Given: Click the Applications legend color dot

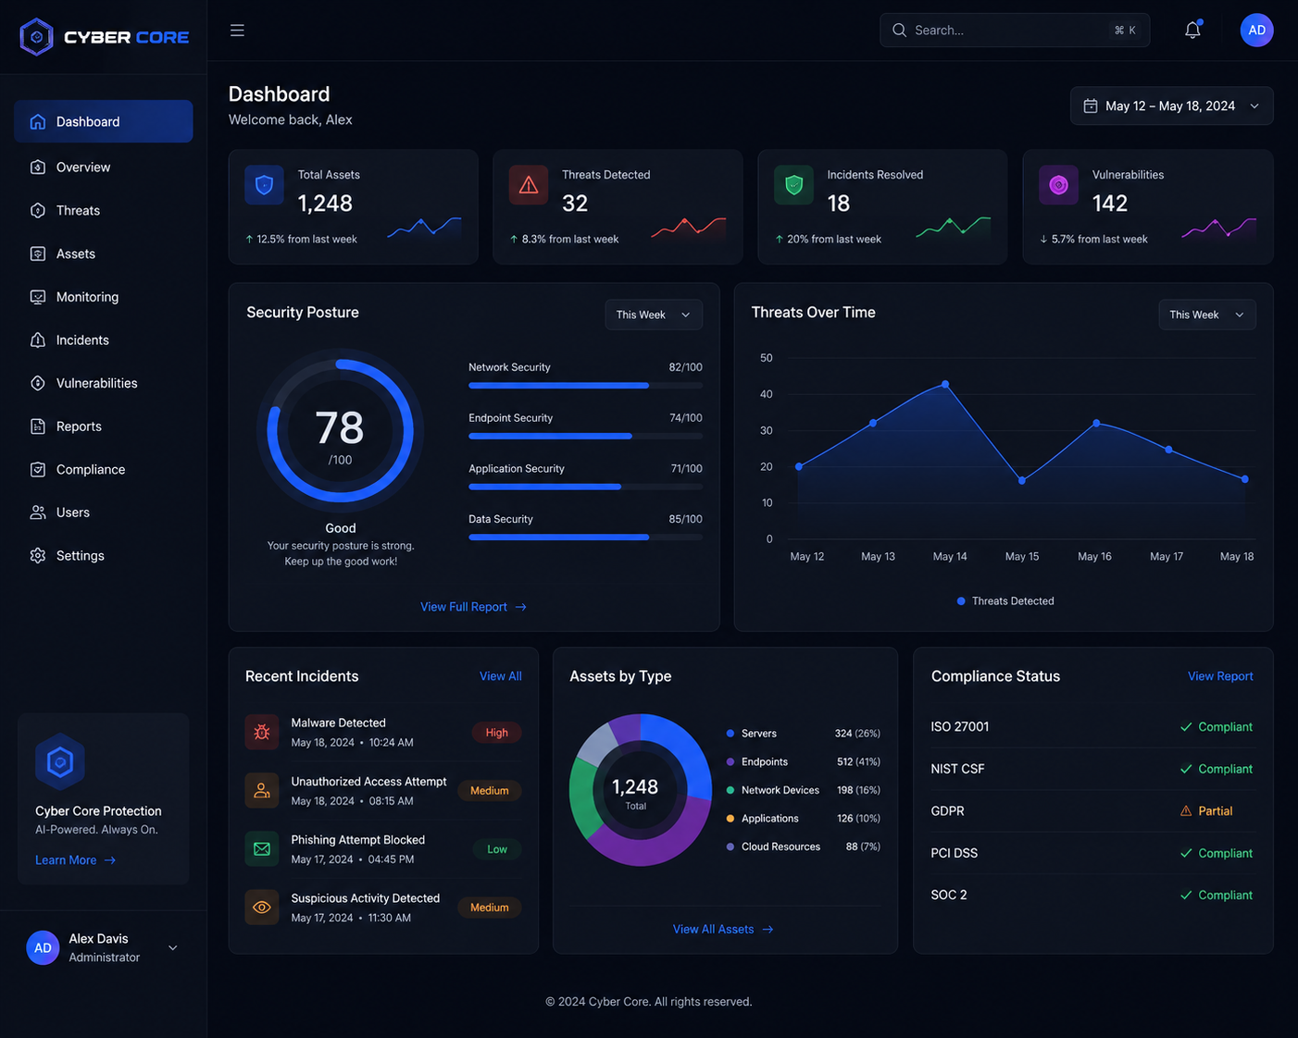Looking at the screenshot, I should pos(730,819).
